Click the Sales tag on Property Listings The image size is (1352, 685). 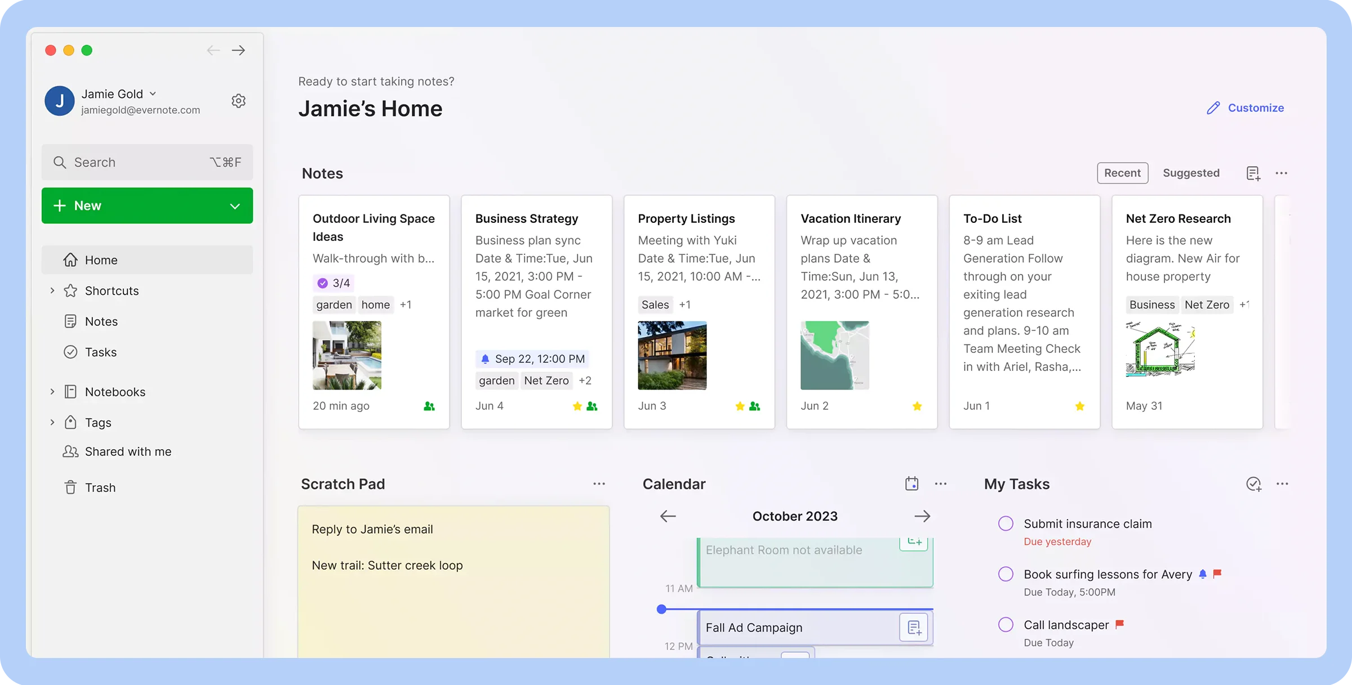[655, 305]
